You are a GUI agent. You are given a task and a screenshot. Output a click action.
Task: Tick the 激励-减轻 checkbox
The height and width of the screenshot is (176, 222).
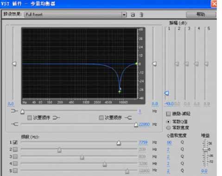[x=168, y=114]
